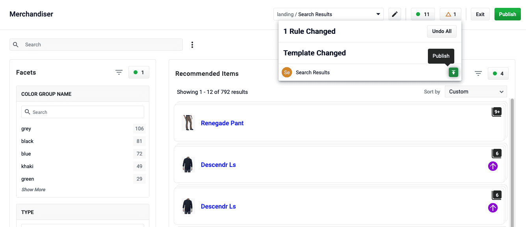Click the green publish arrow next to Search Results
Image resolution: width=526 pixels, height=227 pixels.
tap(453, 72)
